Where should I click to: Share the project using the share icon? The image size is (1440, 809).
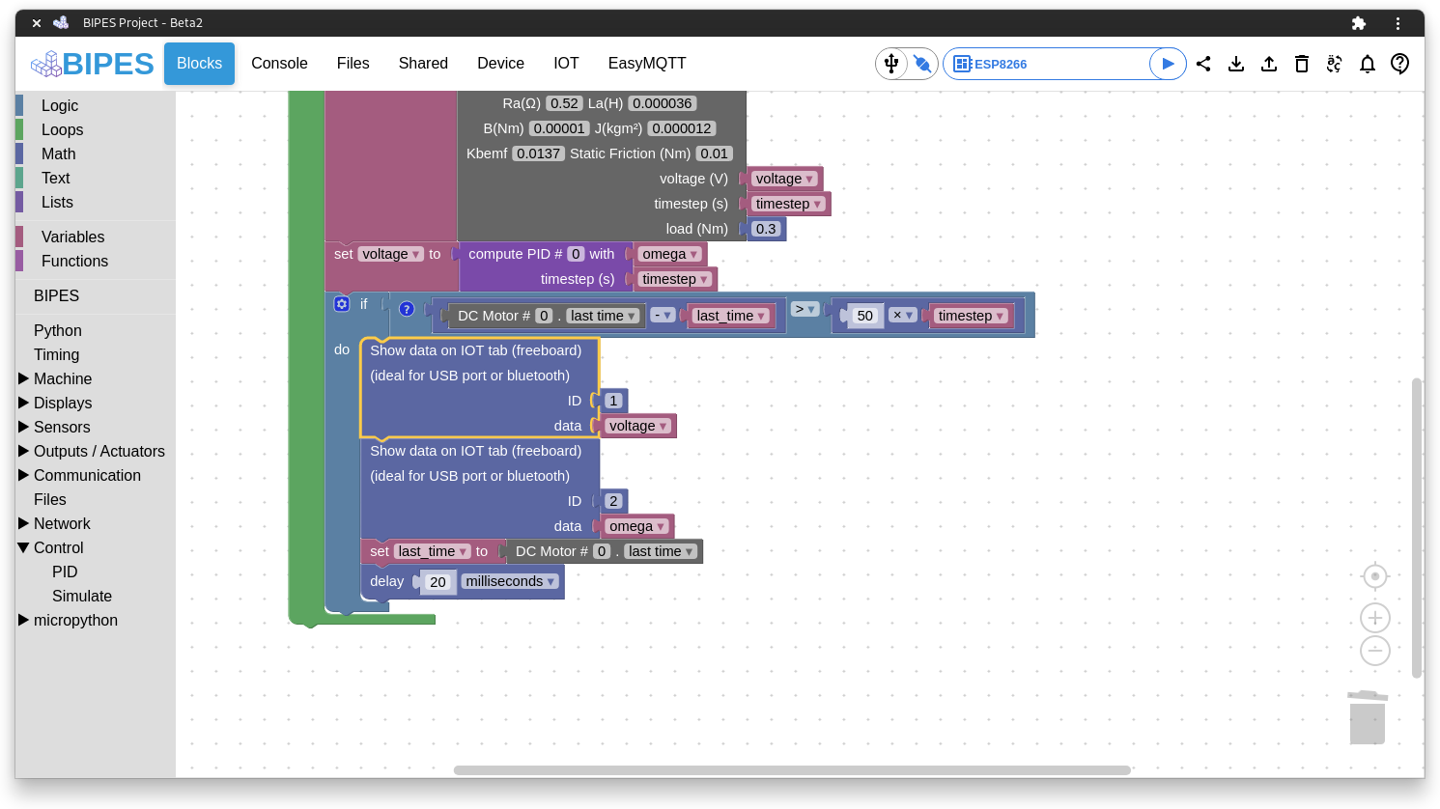(1203, 64)
